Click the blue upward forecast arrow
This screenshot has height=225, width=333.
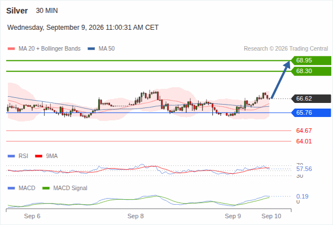281,79
